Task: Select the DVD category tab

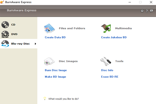Action: (19, 34)
